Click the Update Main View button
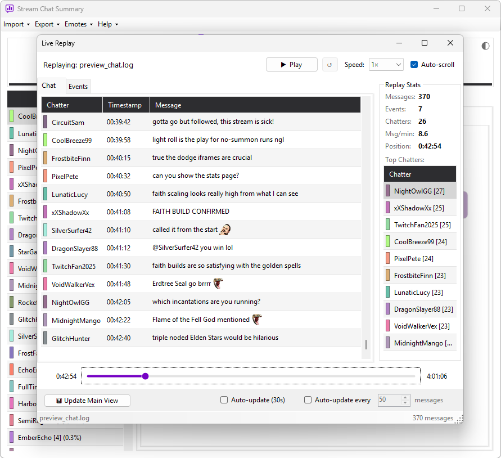 tap(87, 401)
